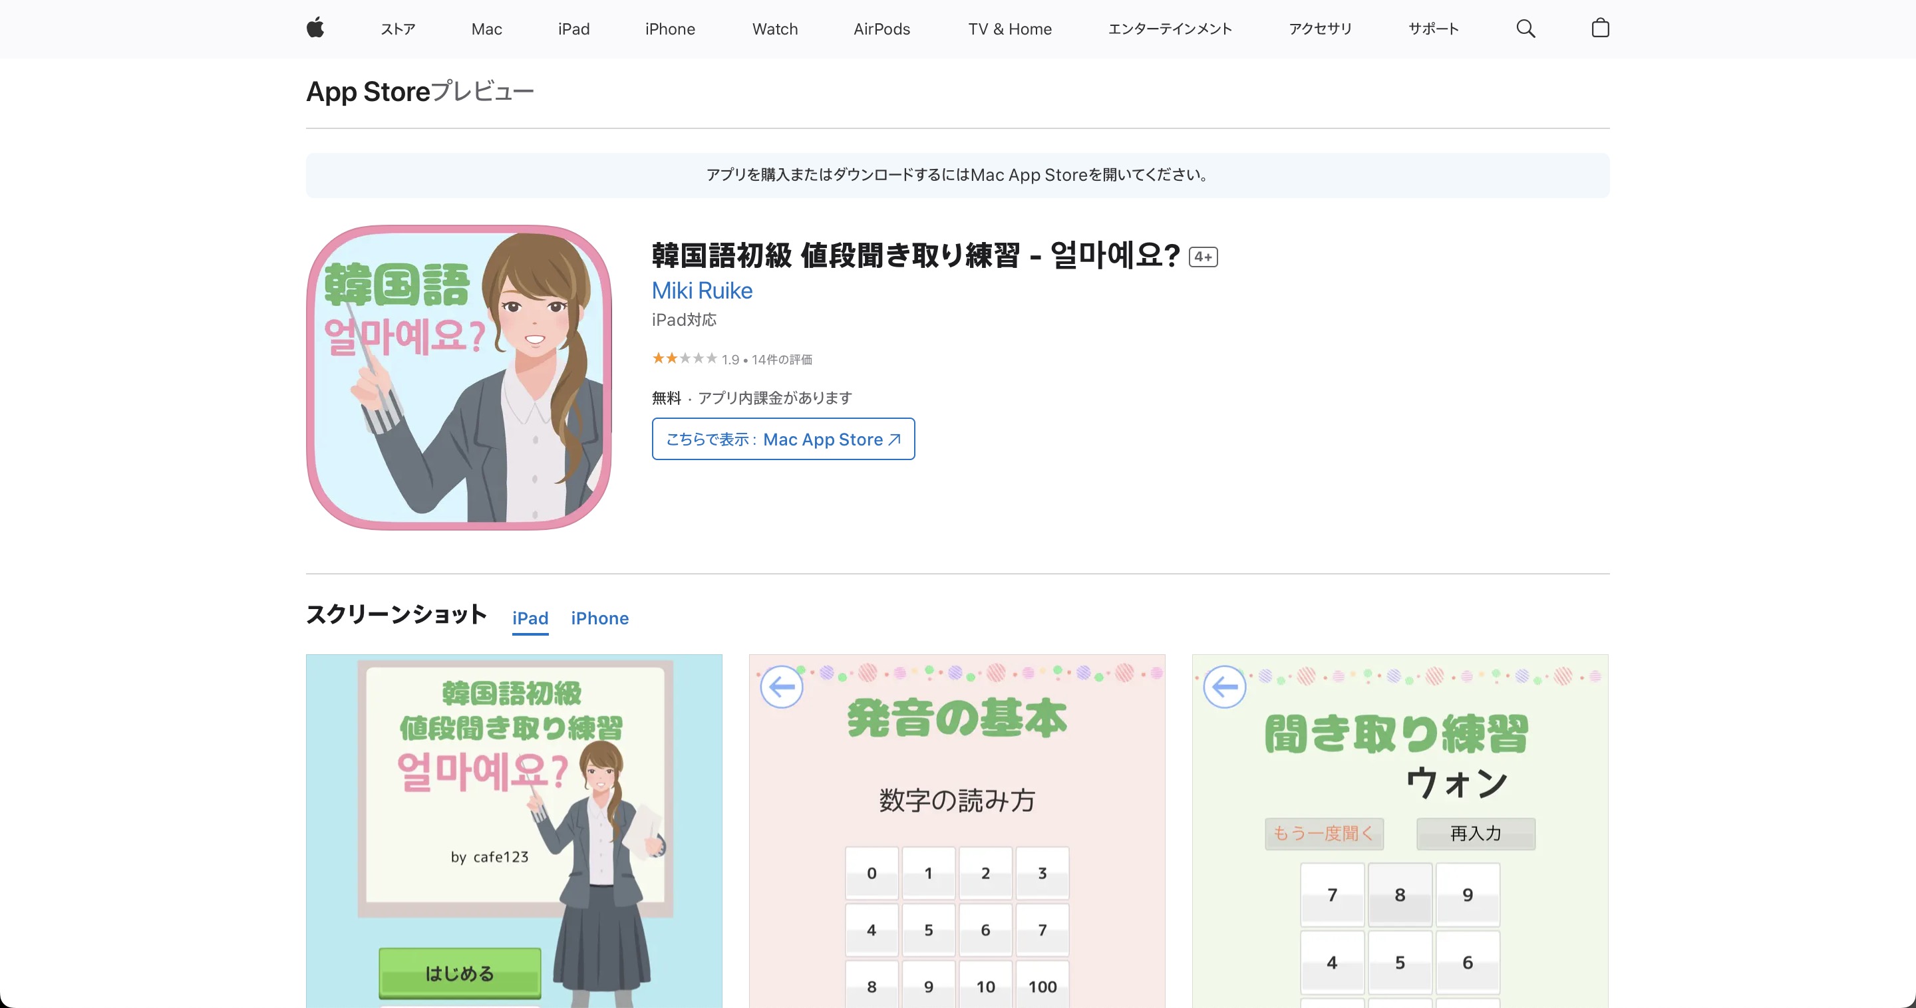Image resolution: width=1916 pixels, height=1008 pixels.
Task: Open the shopping bag icon
Action: pyautogui.click(x=1600, y=28)
